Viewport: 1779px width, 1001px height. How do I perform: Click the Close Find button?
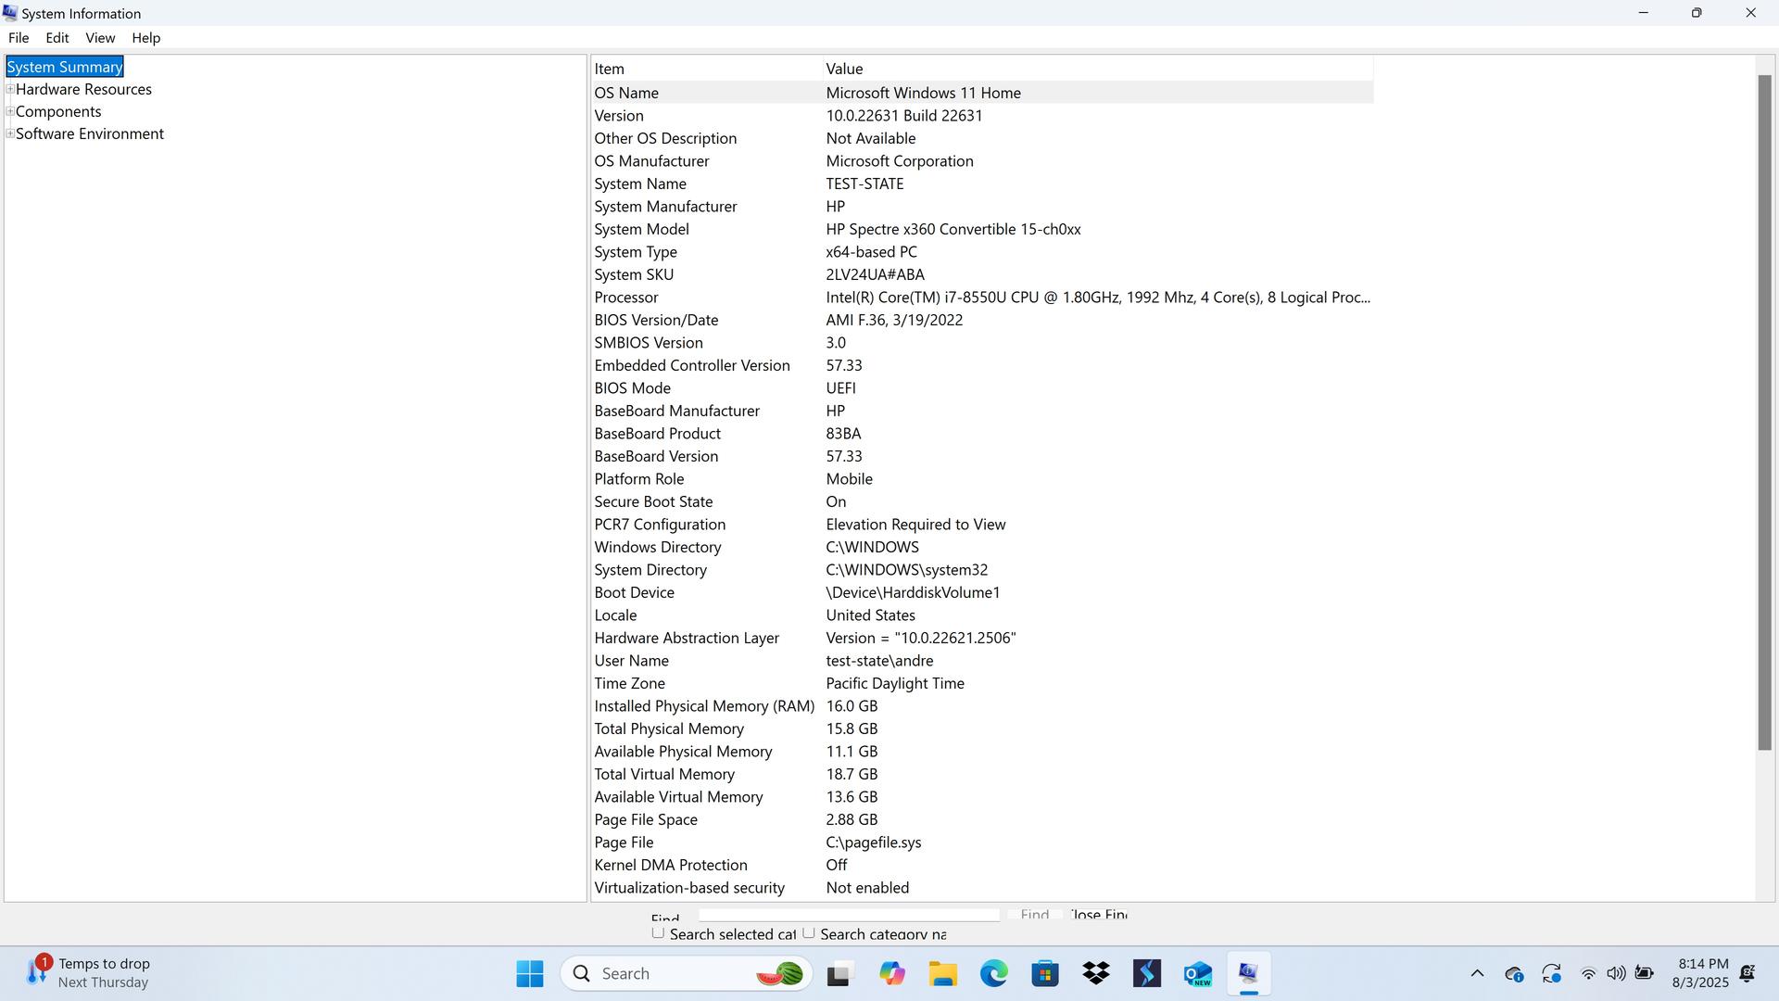[x=1098, y=915]
